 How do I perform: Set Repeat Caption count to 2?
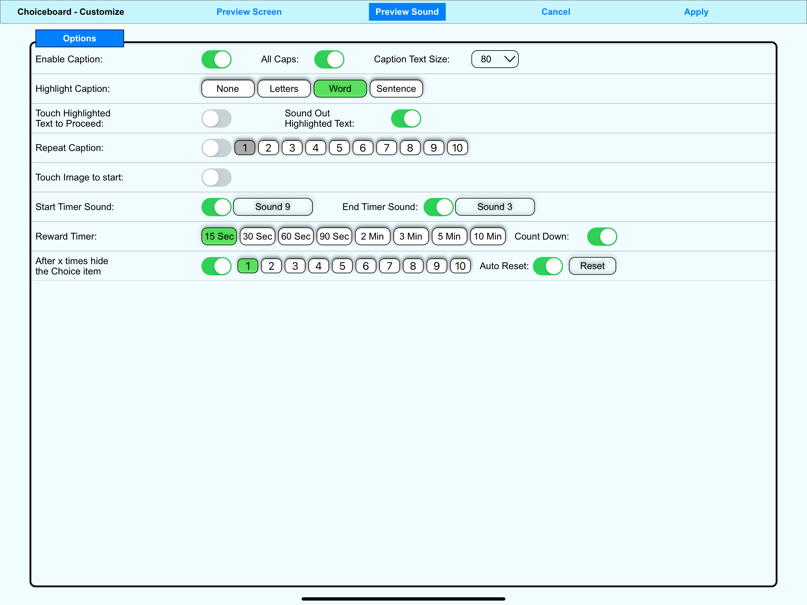[269, 148]
